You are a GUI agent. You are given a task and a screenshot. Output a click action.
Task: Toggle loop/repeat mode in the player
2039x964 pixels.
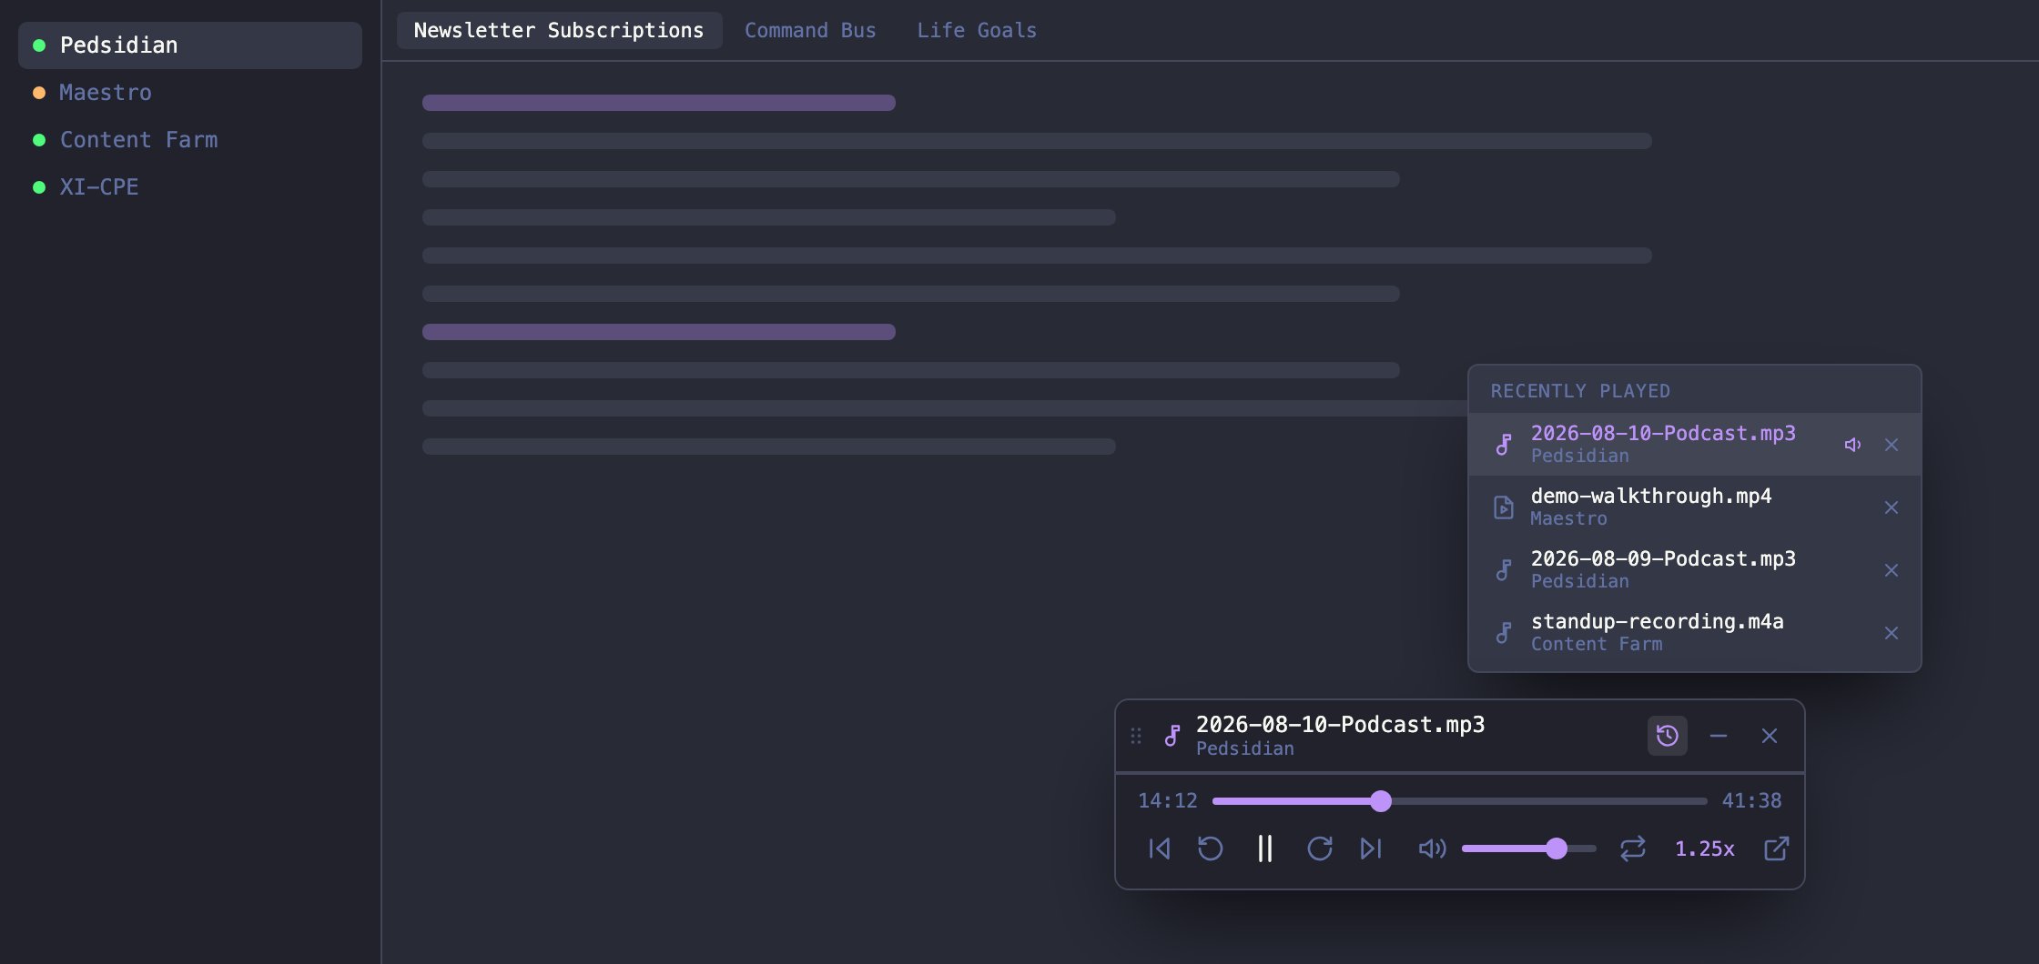point(1633,849)
